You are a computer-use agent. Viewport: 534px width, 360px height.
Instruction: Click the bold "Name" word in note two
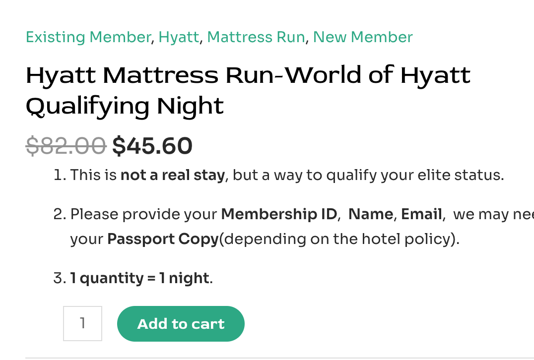(x=371, y=214)
